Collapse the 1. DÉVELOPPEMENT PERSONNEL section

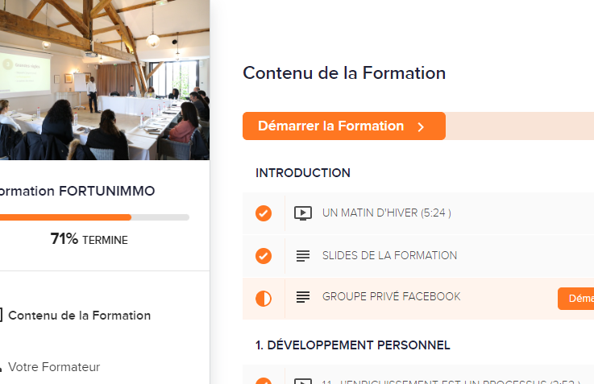pos(353,345)
